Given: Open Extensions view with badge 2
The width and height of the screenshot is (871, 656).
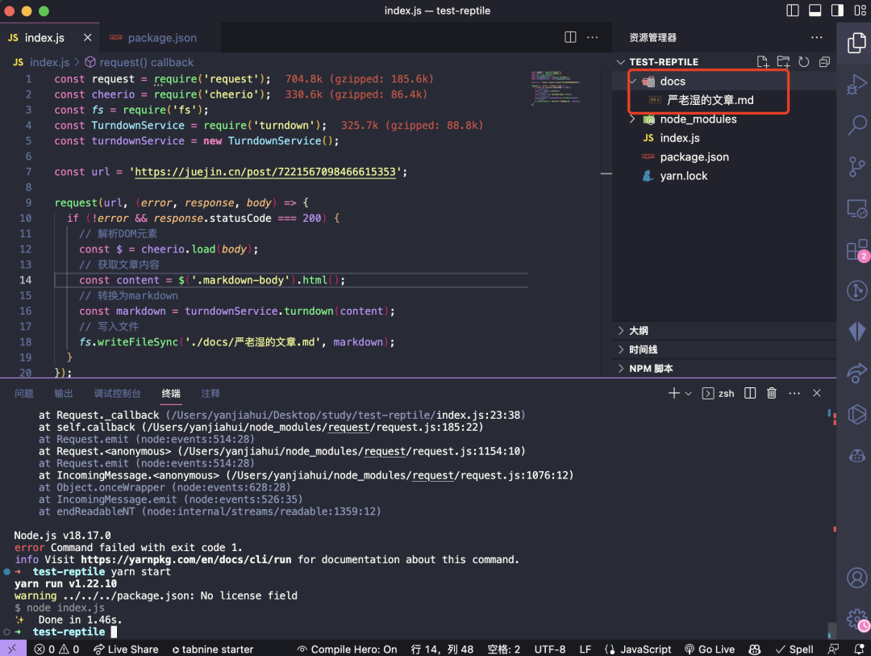Looking at the screenshot, I should 856,249.
